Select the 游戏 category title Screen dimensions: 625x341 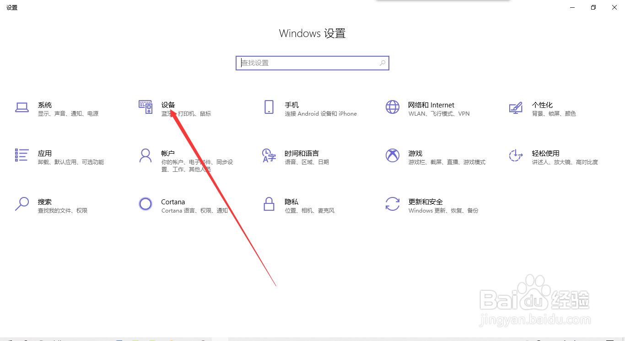point(415,153)
